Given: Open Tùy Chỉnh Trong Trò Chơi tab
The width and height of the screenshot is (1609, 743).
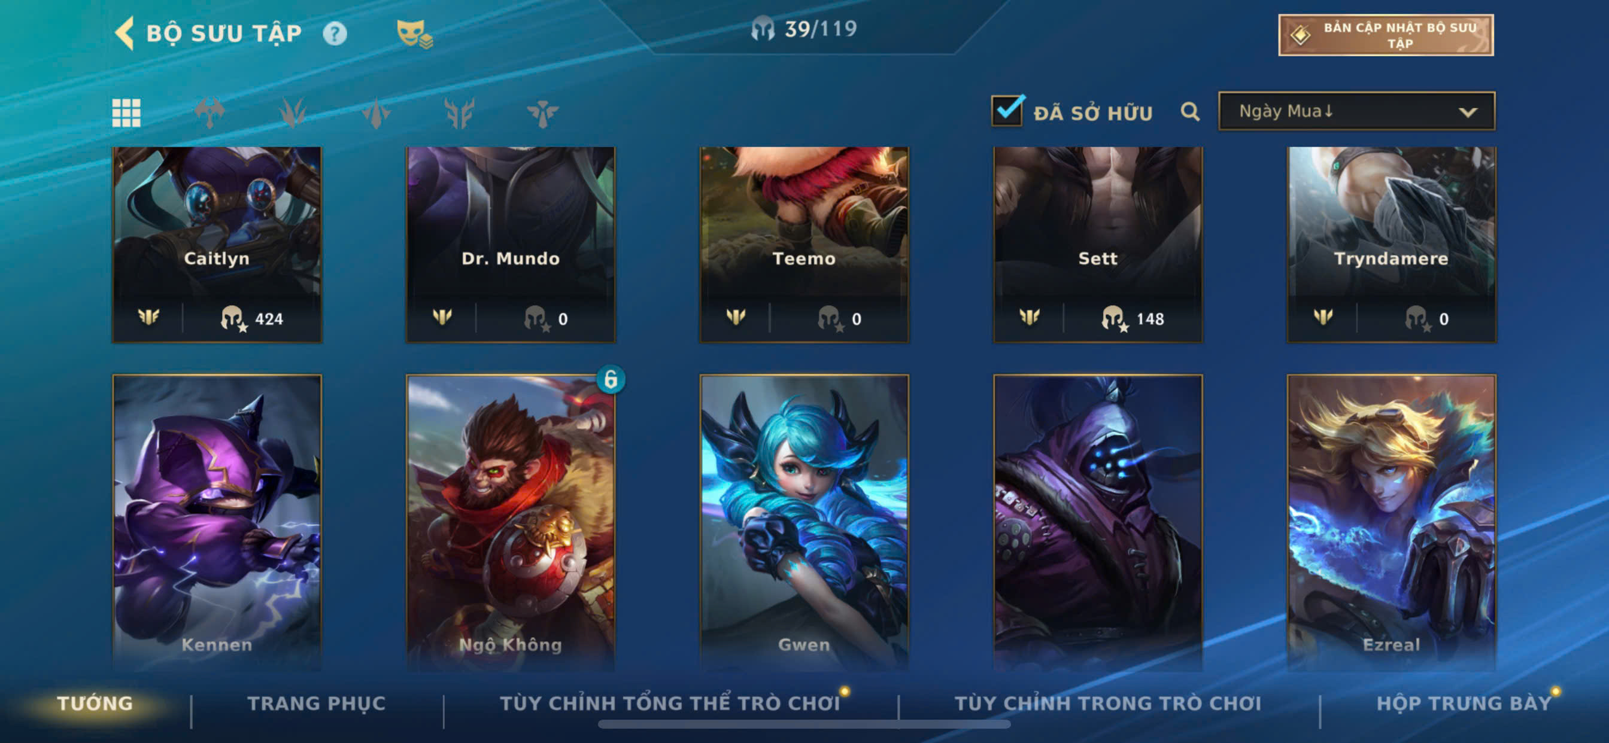Looking at the screenshot, I should pyautogui.click(x=1107, y=703).
